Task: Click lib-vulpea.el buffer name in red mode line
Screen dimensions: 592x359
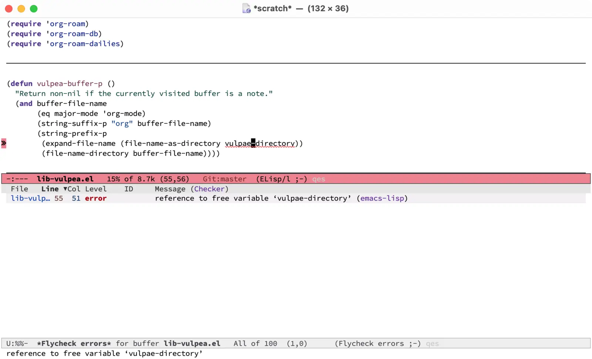Action: [65, 179]
